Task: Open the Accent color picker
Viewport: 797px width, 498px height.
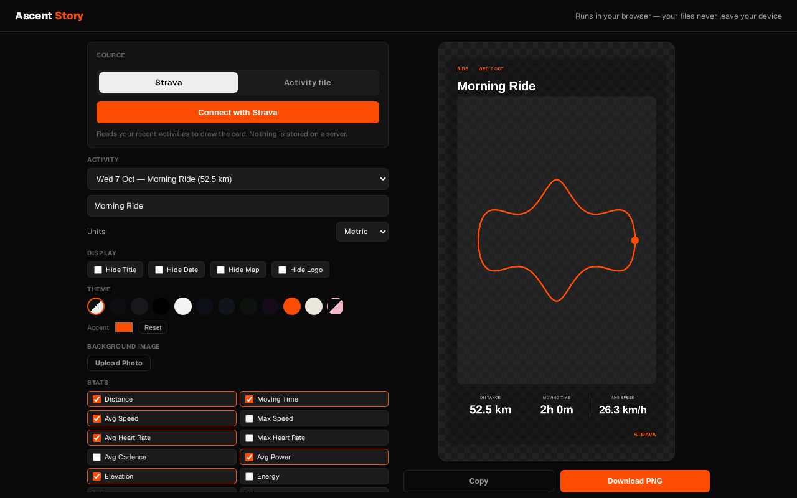Action: pyautogui.click(x=124, y=327)
